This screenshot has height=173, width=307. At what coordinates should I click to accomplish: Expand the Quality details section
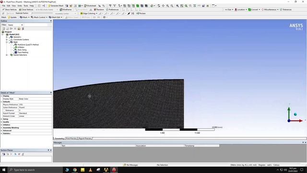(2, 122)
